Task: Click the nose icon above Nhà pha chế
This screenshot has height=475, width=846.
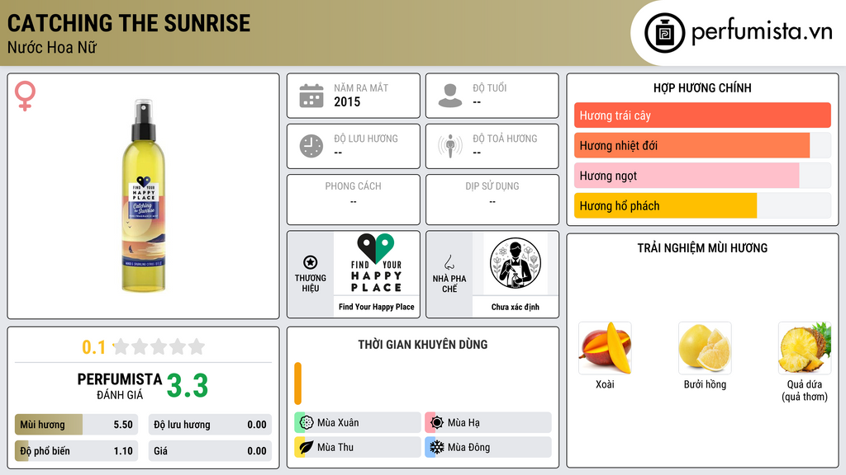Action: (449, 262)
